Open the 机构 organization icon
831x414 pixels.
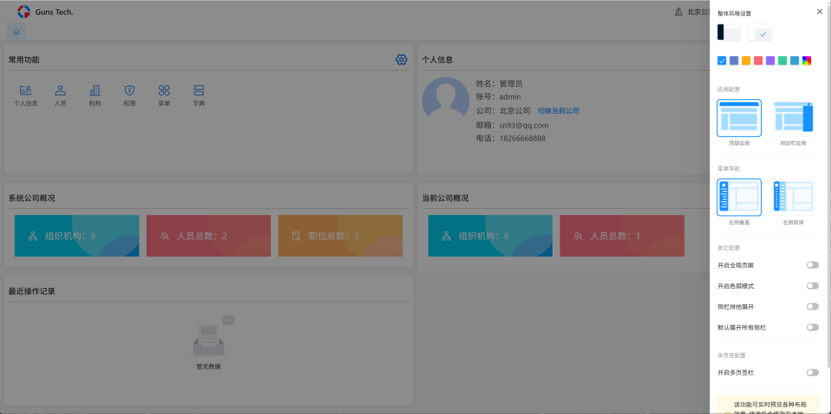pyautogui.click(x=95, y=91)
